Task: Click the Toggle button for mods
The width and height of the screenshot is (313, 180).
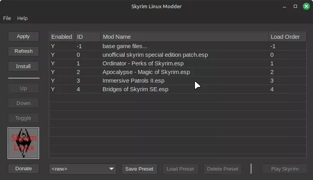Action: pos(23,118)
